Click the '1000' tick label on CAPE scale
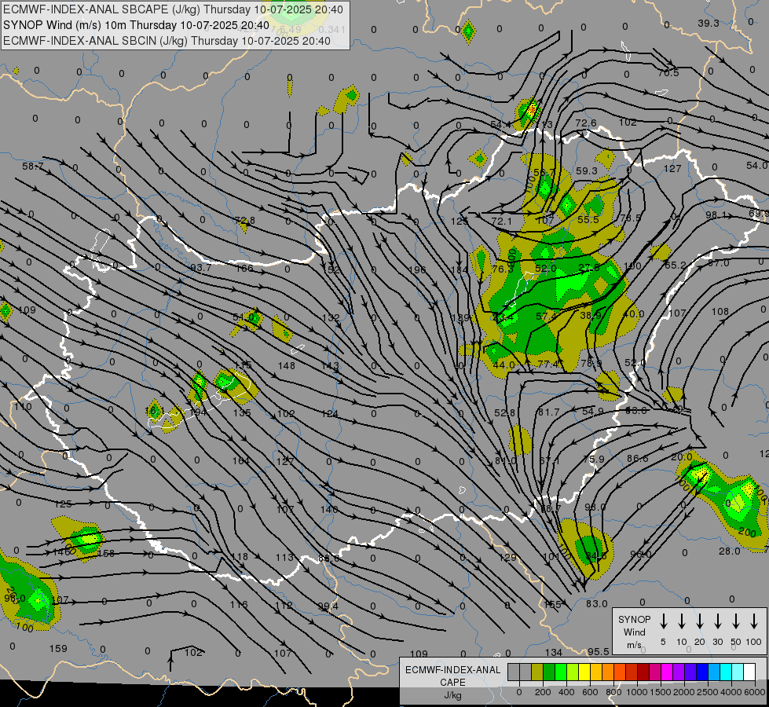Viewport: 769px width, 707px height. point(636,692)
